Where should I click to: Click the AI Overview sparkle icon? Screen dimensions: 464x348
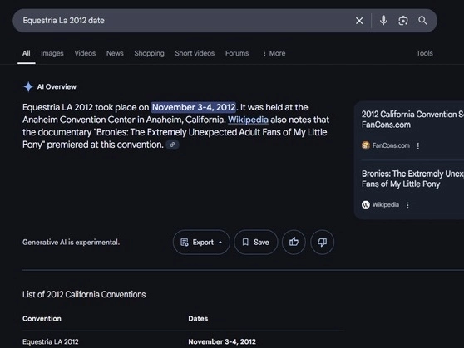(x=28, y=87)
